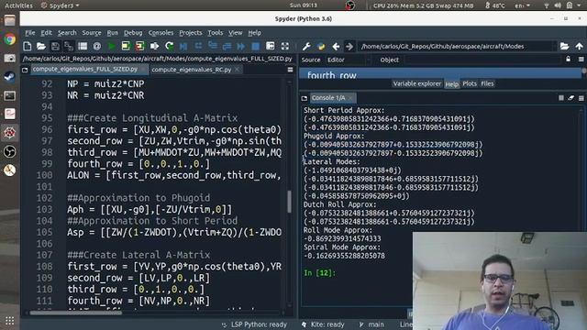Continue execution until next breakpoint icon

(241, 47)
